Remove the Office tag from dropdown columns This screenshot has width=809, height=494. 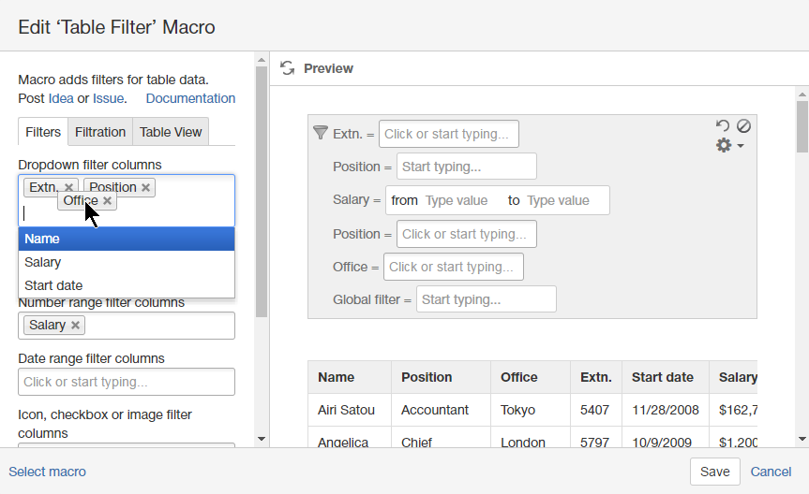coord(108,201)
